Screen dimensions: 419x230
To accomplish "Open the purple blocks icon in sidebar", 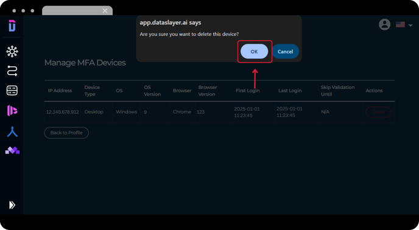I will [x=12, y=150].
